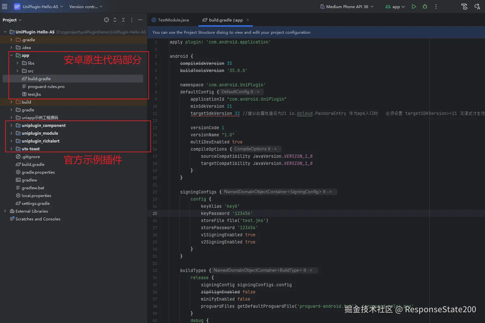Click Expand All in Project panel

pos(115,20)
